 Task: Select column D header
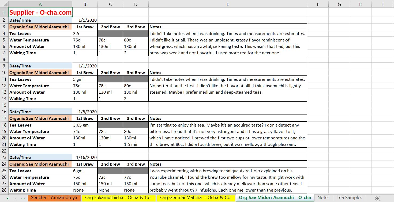(x=136, y=4)
